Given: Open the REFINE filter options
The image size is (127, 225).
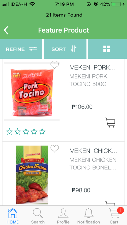Looking at the screenshot, I should tap(21, 49).
